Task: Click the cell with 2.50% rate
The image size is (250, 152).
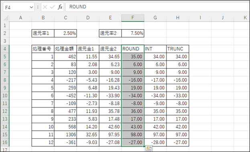Action: pyautogui.click(x=65, y=33)
